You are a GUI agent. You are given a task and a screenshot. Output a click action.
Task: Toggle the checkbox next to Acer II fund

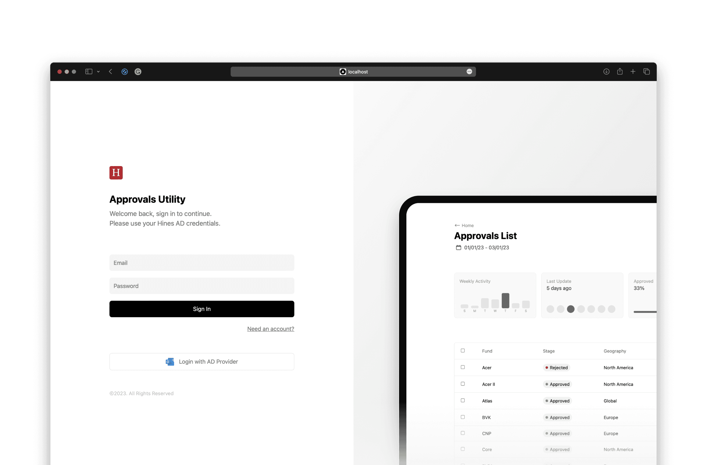(x=462, y=384)
